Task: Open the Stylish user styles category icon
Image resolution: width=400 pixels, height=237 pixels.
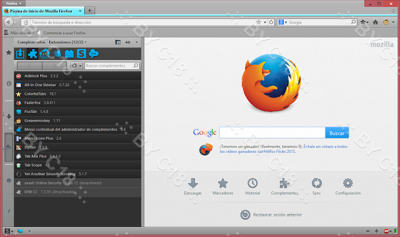Action: pos(81,54)
